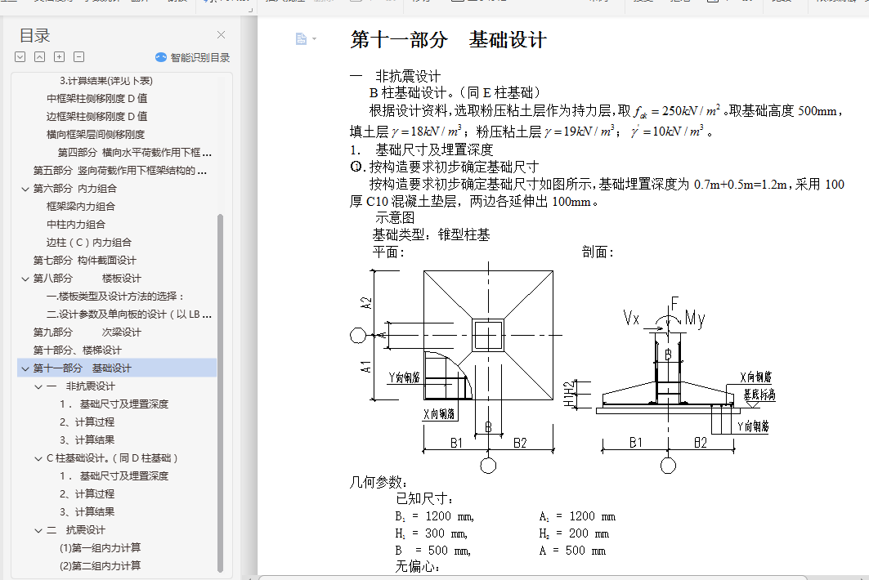Open 二.设计参数及单向板的设计 entry
Image resolution: width=869 pixels, height=580 pixels.
click(129, 314)
